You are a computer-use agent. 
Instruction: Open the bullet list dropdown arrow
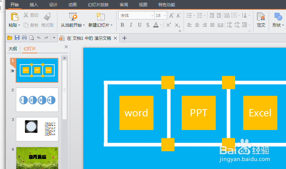(x=194, y=16)
